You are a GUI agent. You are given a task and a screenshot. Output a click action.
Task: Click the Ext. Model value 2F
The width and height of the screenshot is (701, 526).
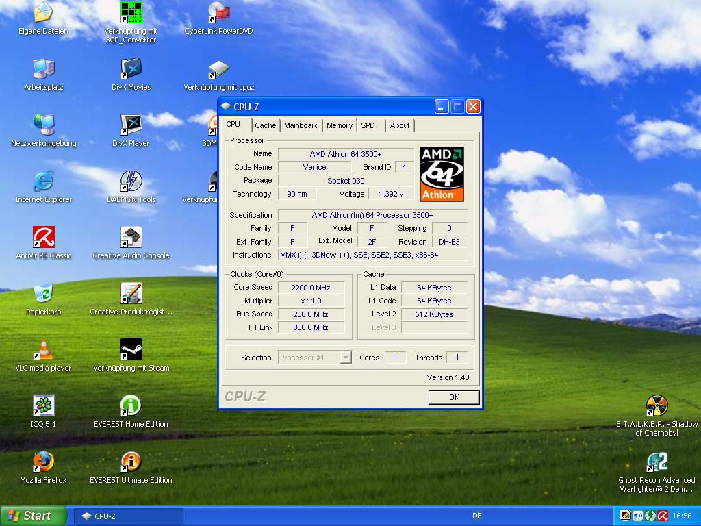click(x=372, y=242)
